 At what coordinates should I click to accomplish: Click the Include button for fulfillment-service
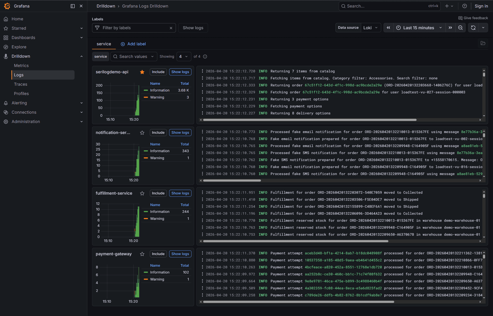pyautogui.click(x=158, y=193)
